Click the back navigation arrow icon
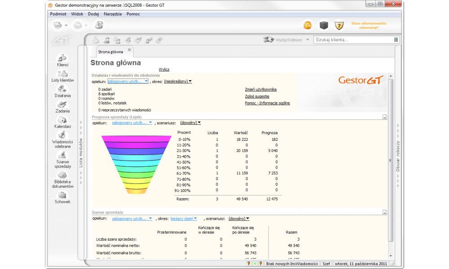449x269 pixels. (57, 25)
